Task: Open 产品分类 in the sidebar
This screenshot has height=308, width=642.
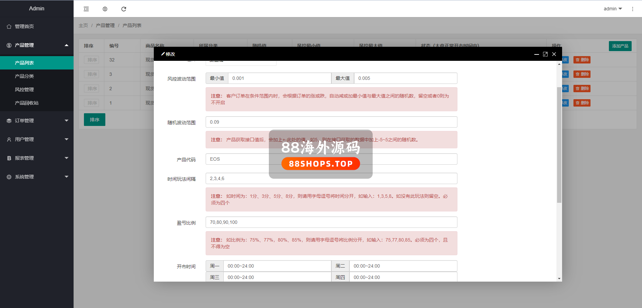Action: 24,76
